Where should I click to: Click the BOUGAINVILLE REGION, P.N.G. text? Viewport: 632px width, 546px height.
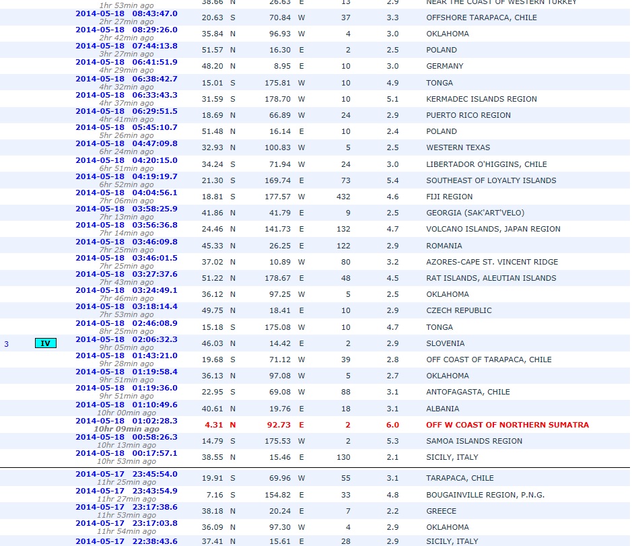(x=485, y=495)
